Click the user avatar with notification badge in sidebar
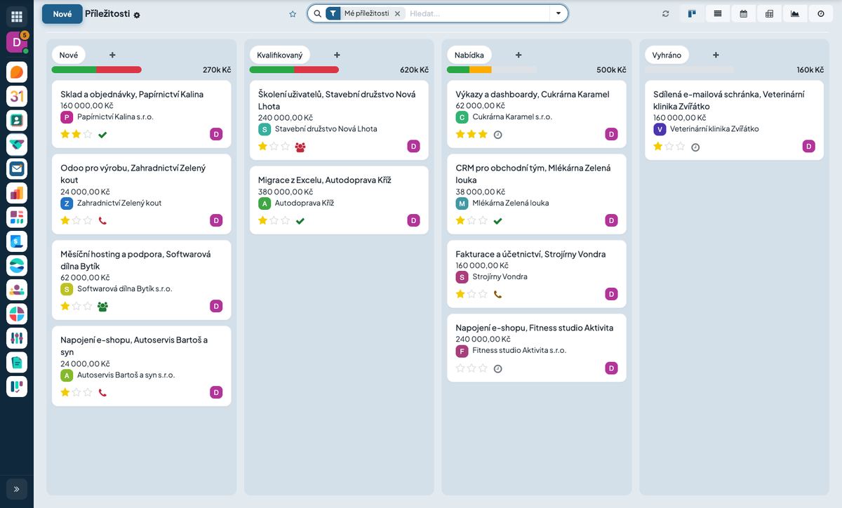 pyautogui.click(x=17, y=42)
